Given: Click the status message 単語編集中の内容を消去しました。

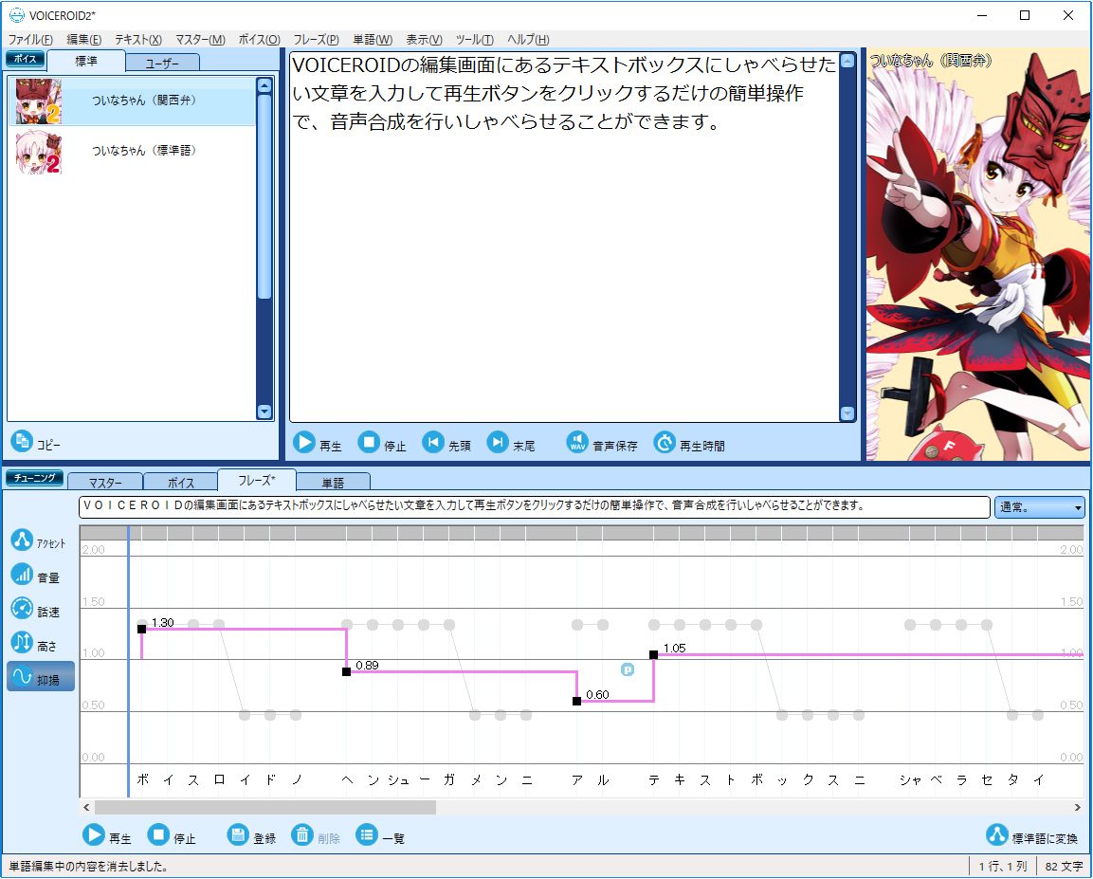Looking at the screenshot, I should tap(88, 867).
